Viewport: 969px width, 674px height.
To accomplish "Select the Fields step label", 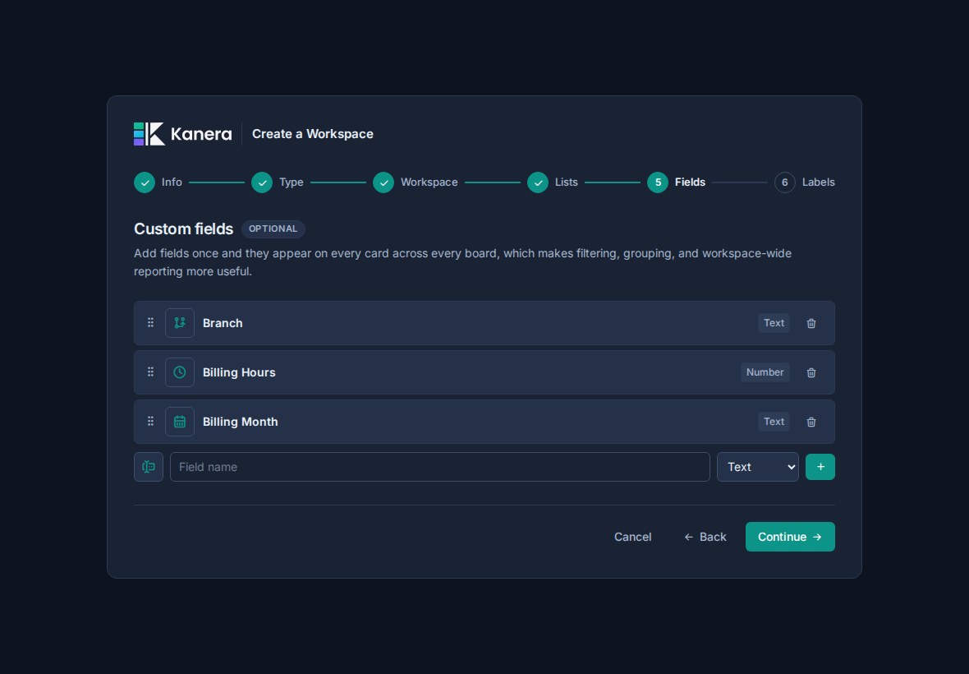I will point(690,182).
